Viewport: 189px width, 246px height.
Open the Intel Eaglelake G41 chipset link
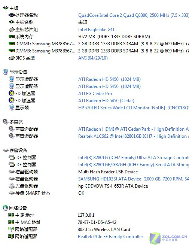click(96, 30)
